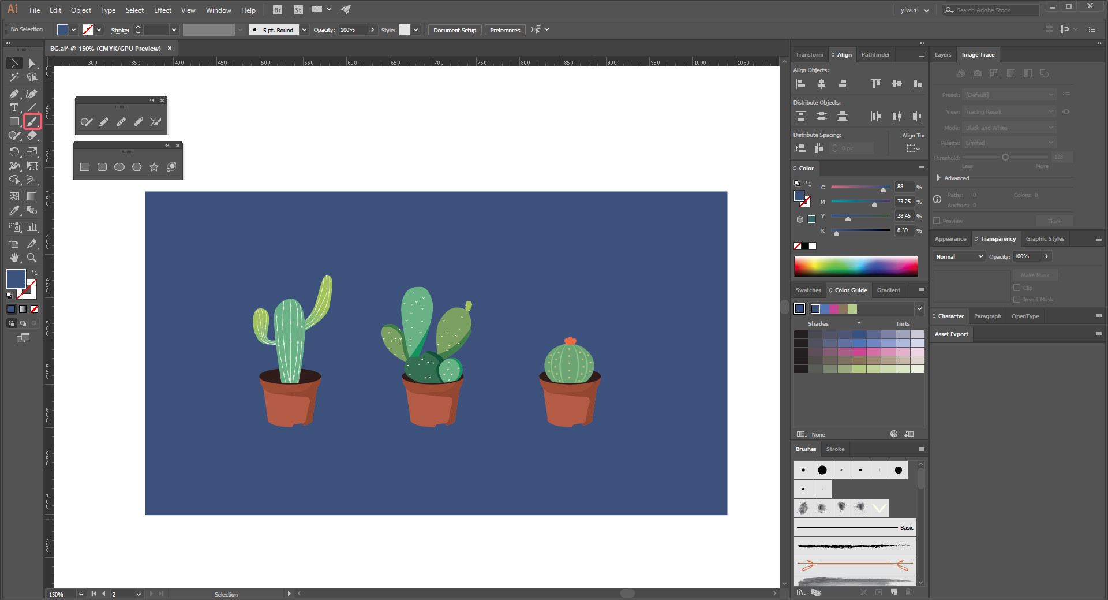This screenshot has height=600, width=1108.
Task: Select the Selection tool arrow
Action: [14, 63]
